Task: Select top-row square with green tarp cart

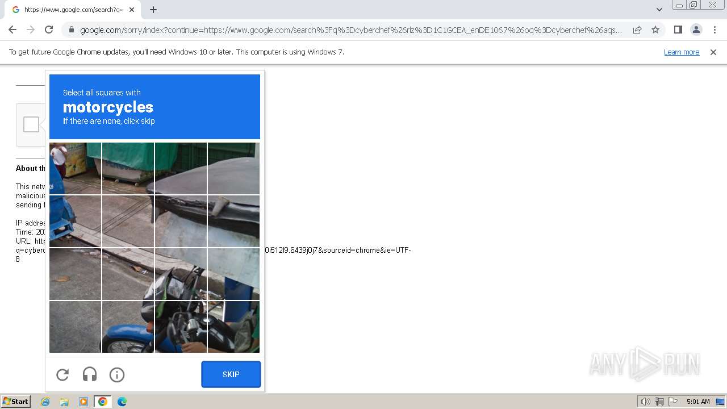Action: (128, 168)
